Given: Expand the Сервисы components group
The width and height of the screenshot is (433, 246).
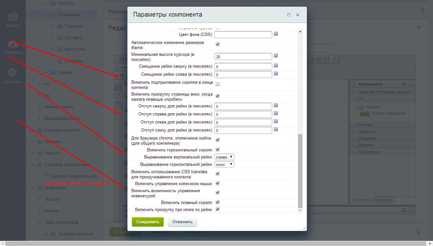Looking at the screenshot, I should (x=354, y=131).
